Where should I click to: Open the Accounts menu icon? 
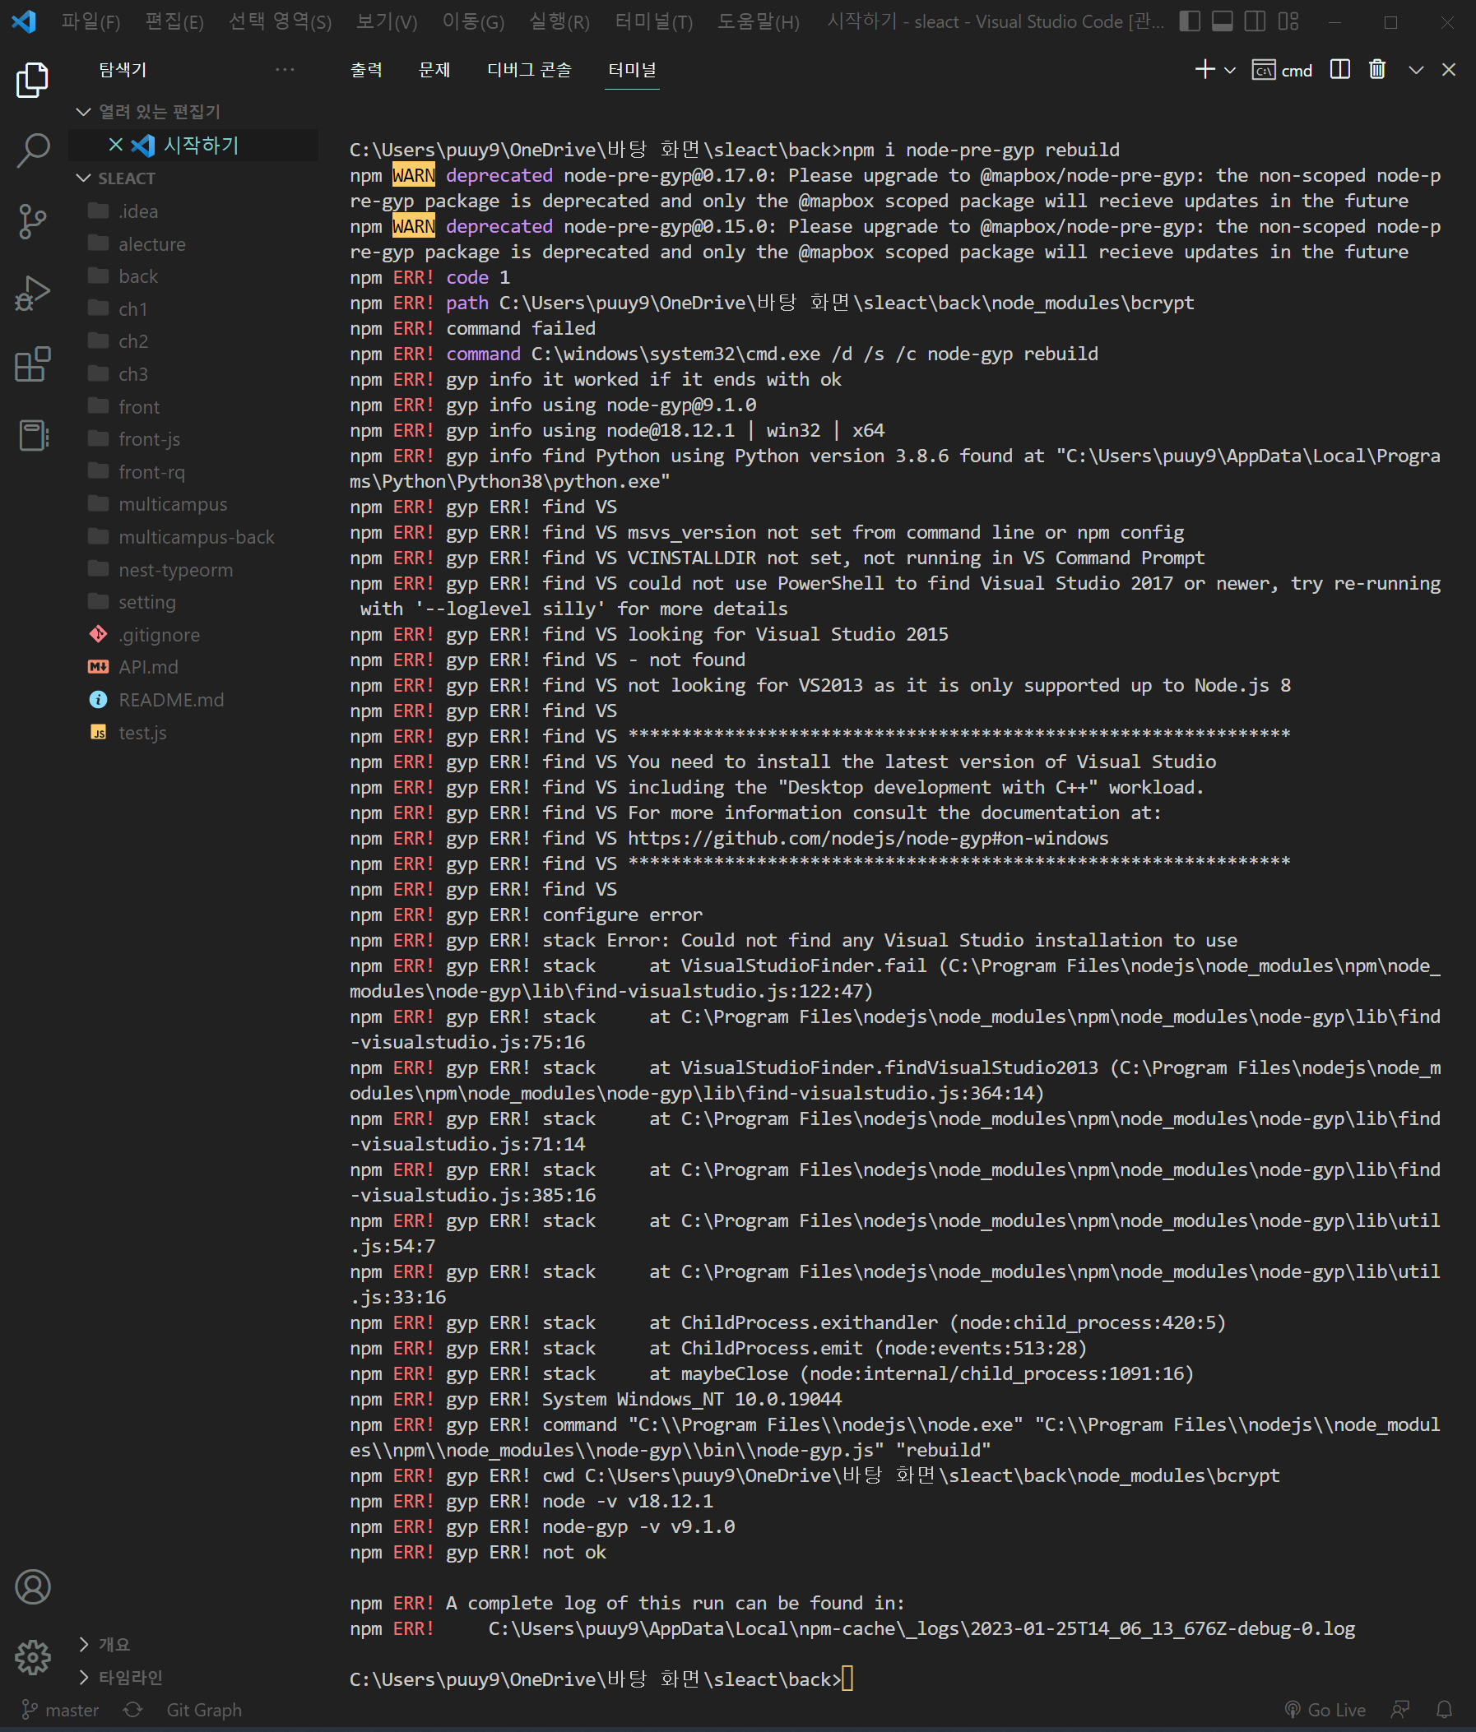33,1586
